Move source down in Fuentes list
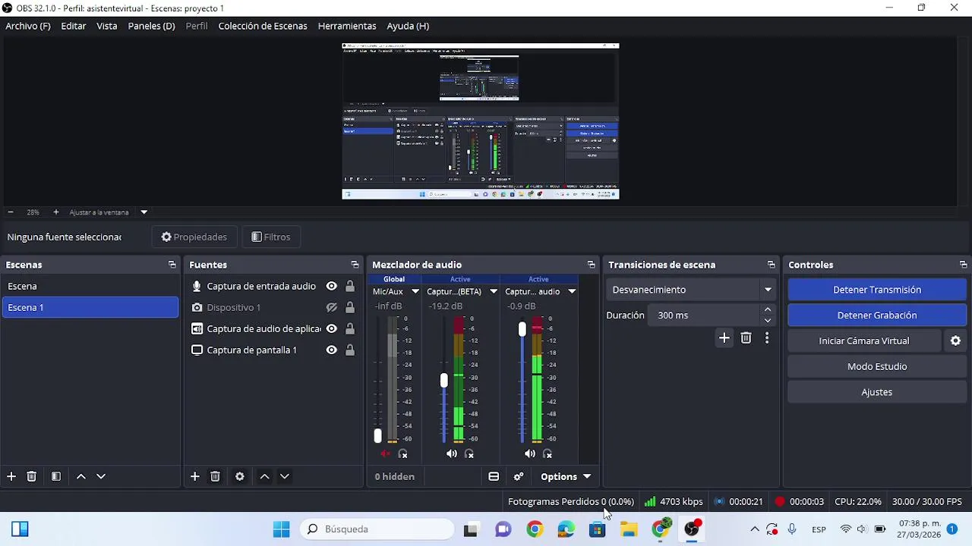The width and height of the screenshot is (972, 546). coord(285,476)
